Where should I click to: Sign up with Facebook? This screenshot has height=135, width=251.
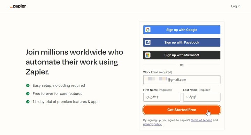[x=182, y=42]
